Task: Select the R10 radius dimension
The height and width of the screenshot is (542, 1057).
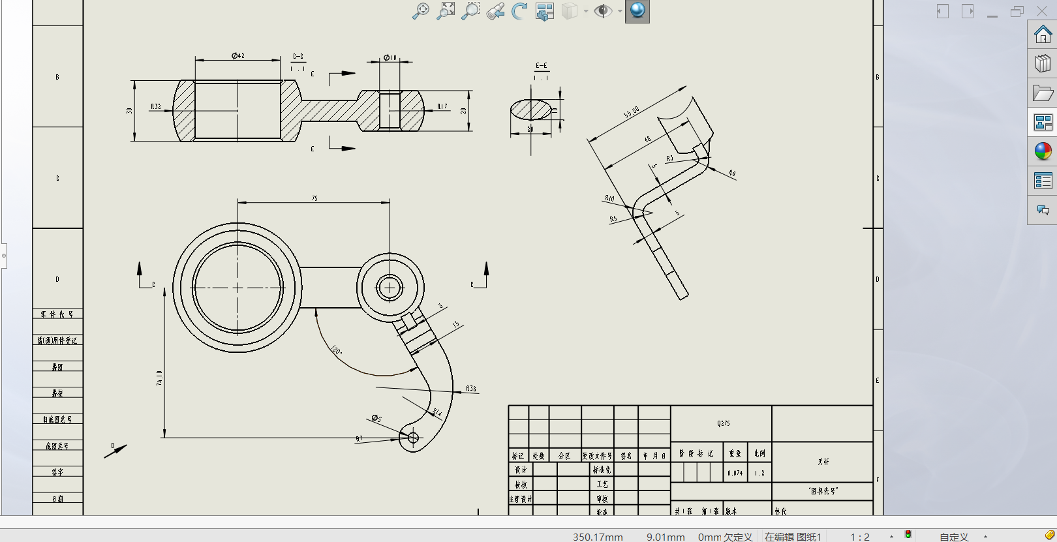Action: tap(609, 198)
